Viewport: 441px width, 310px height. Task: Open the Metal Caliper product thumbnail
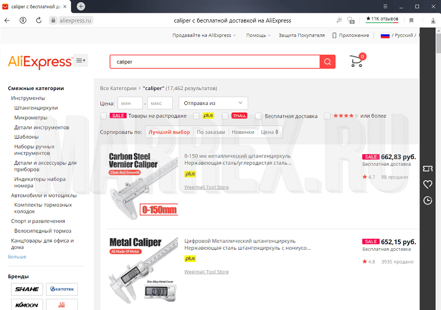pos(143,270)
